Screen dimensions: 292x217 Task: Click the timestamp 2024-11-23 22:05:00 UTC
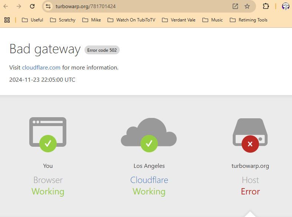click(x=42, y=80)
